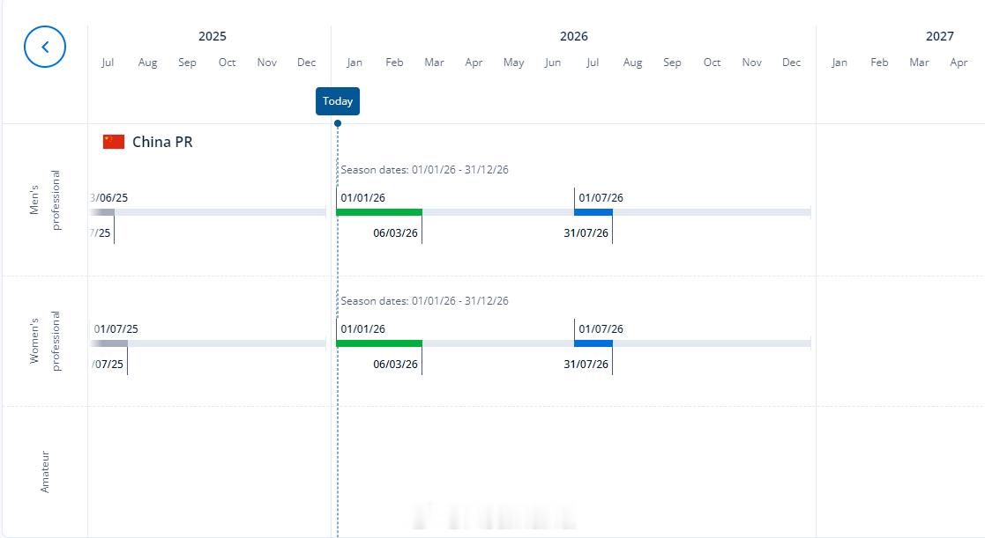Screen dimensions: 985x538
Task: Click 01/01/26 date in Women's row
Action: coord(362,328)
